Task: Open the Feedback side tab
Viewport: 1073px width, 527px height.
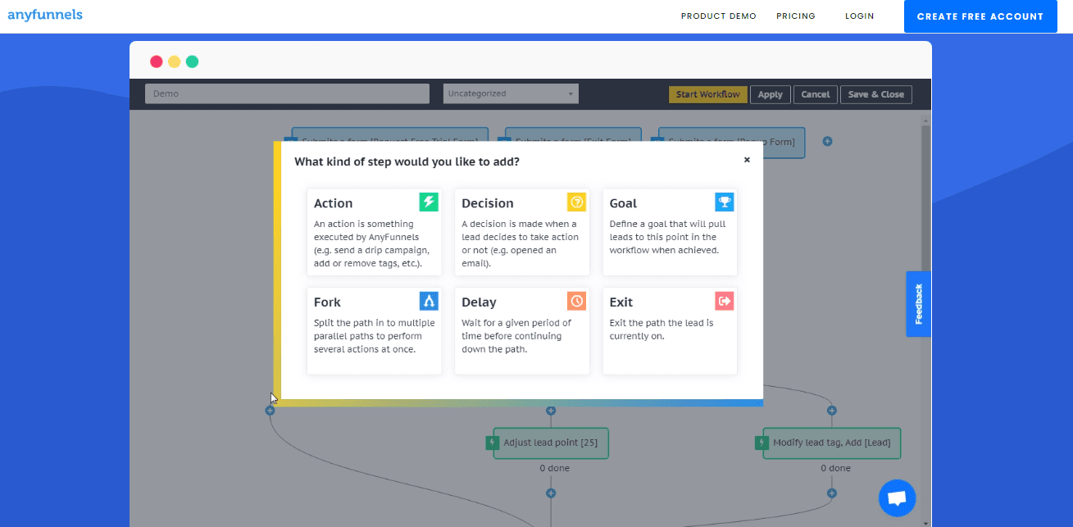Action: (x=918, y=304)
